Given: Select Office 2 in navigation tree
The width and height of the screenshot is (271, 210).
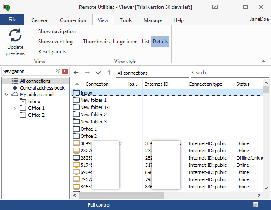Looking at the screenshot, I should pyautogui.click(x=36, y=115).
